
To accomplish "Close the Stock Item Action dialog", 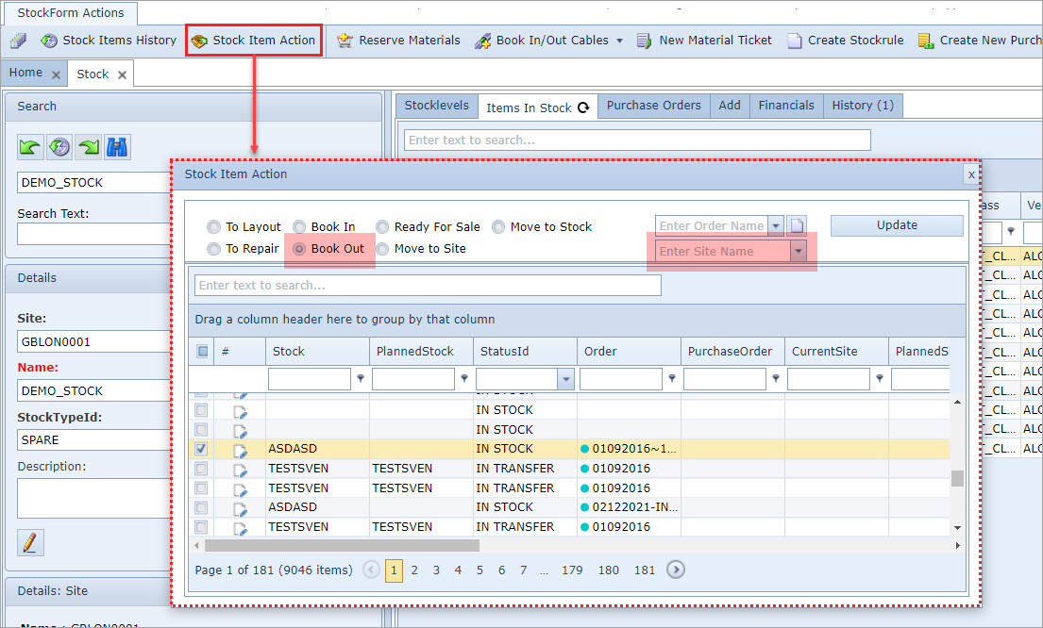I will pyautogui.click(x=971, y=174).
